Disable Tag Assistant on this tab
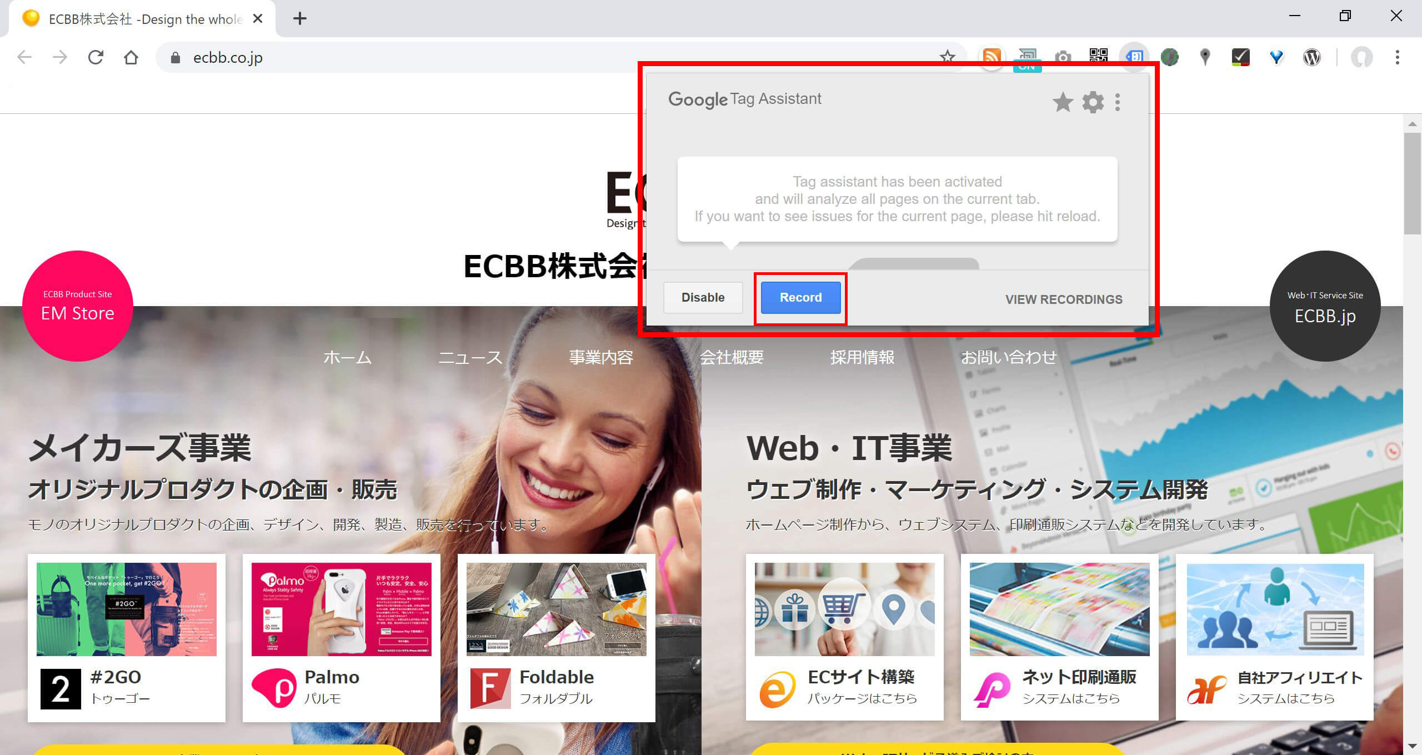 (x=703, y=298)
